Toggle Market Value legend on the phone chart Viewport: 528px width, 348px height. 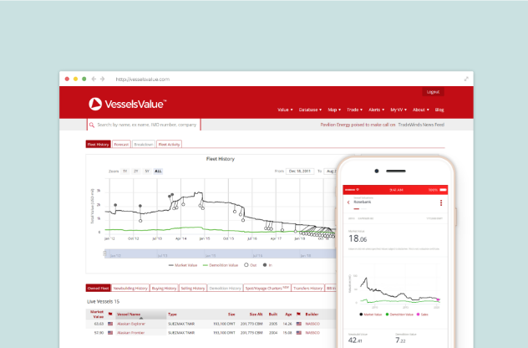click(370, 315)
